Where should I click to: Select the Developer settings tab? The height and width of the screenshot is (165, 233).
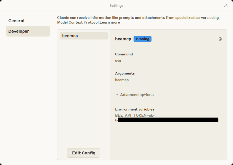point(28,31)
